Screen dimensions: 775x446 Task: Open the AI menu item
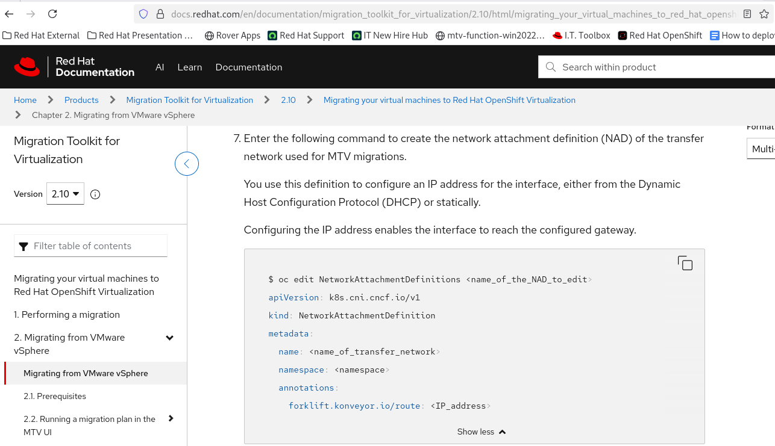coord(160,67)
